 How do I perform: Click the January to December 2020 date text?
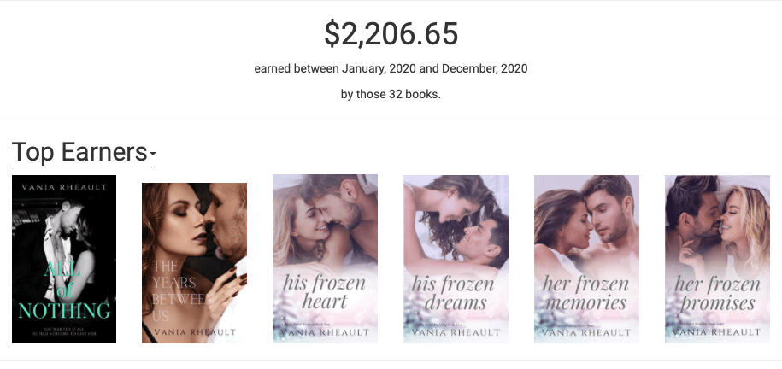(x=391, y=68)
